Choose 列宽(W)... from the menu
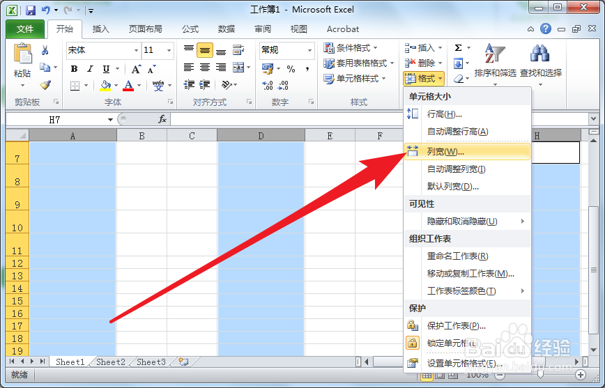This screenshot has width=605, height=388. coord(467,152)
